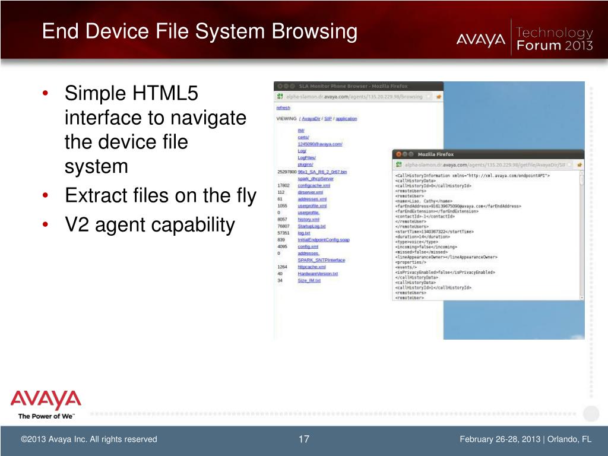Screen dimensions: 608x456
Task: Open the SIP breadcrumb link
Action: 328,119
